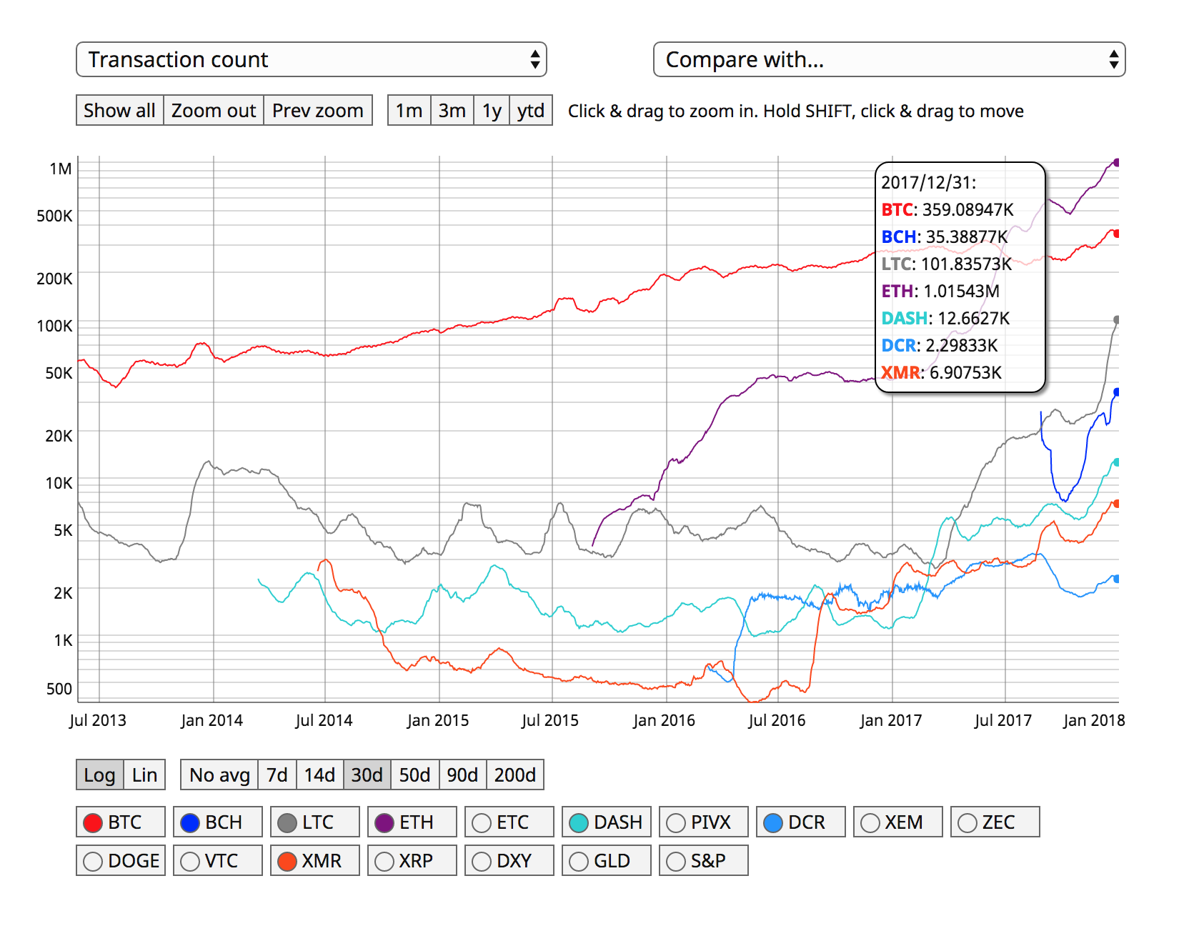Toggle the XMR series
This screenshot has height=936, width=1189.
315,860
